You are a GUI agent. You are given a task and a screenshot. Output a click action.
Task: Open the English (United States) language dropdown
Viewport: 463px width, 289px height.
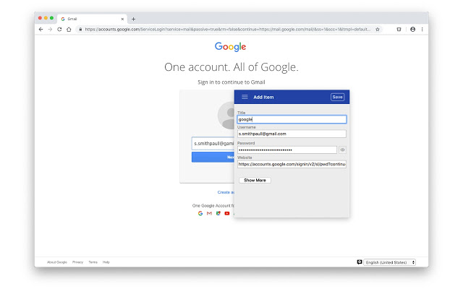pyautogui.click(x=389, y=262)
